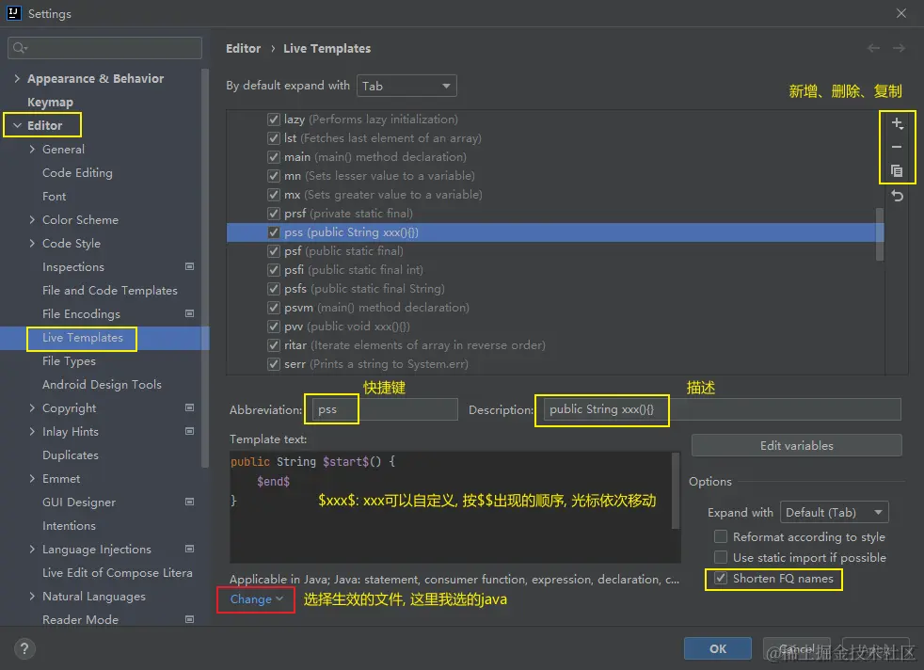The image size is (924, 670).
Task: Click project-level icon beside Language Injections
Action: [x=190, y=550]
